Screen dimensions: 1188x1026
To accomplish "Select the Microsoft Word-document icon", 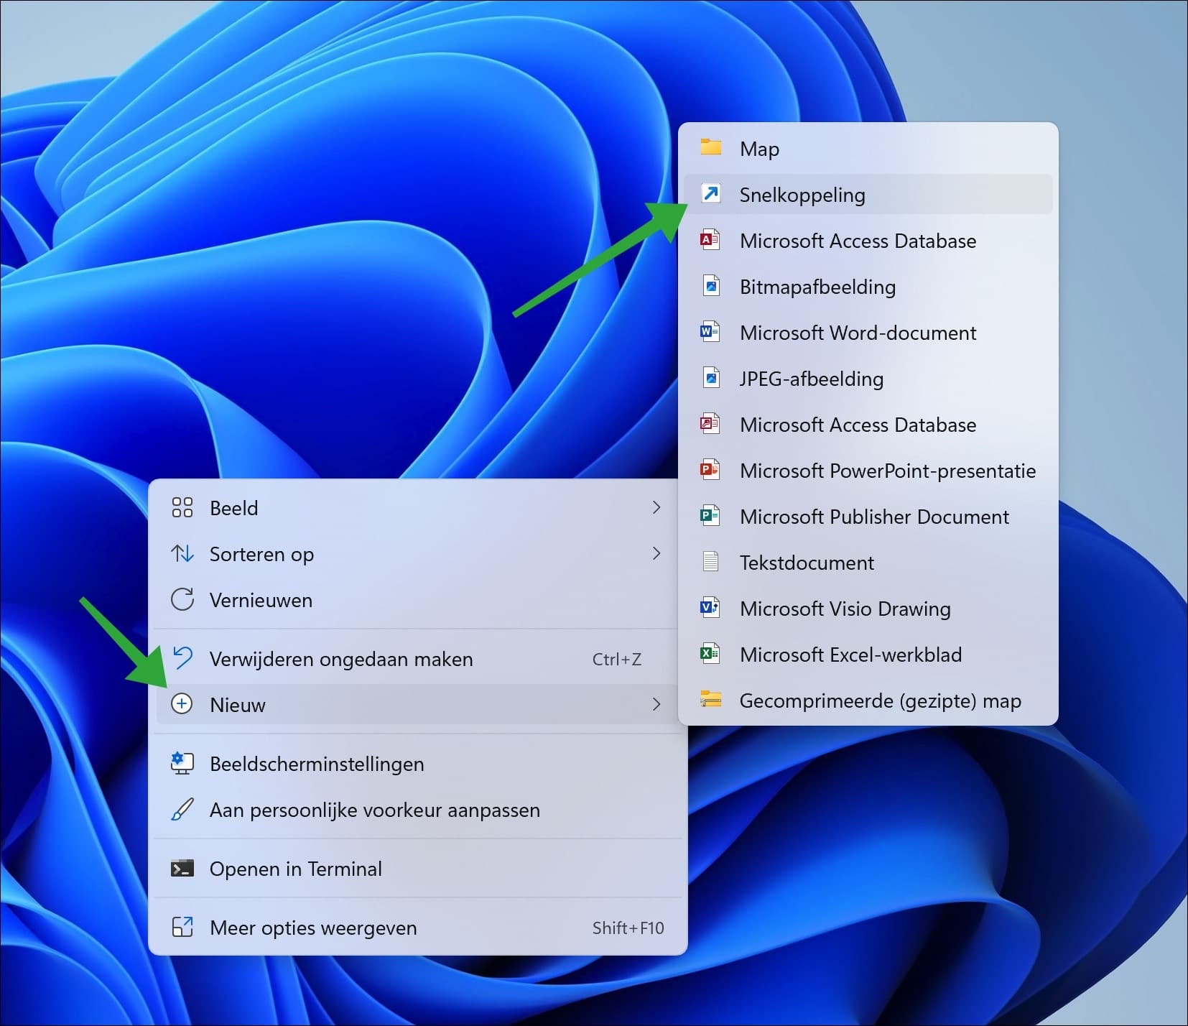I will [711, 332].
